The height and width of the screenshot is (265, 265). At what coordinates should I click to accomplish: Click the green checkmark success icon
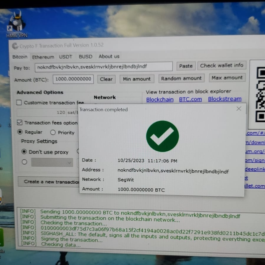(162, 136)
